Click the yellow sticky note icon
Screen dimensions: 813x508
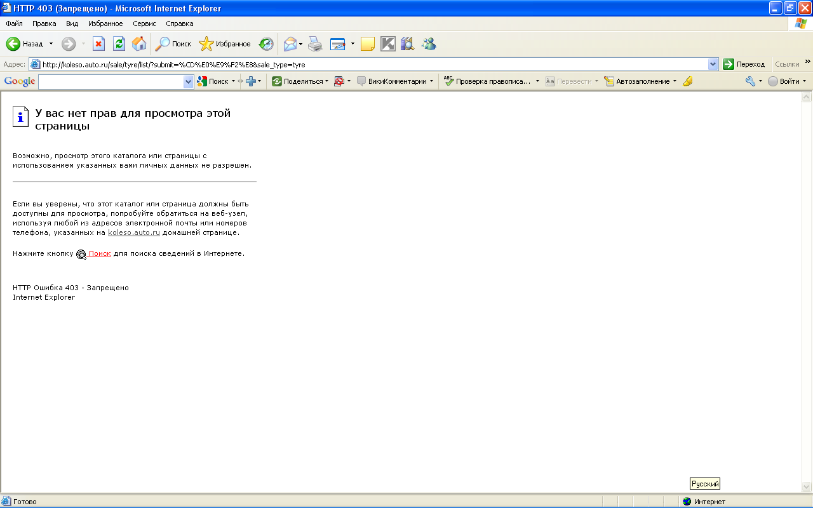pyautogui.click(x=367, y=44)
